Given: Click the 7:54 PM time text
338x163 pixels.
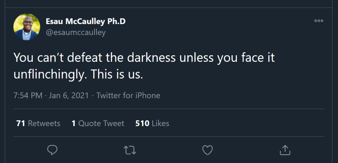Looking at the screenshot, I should 28,96.
